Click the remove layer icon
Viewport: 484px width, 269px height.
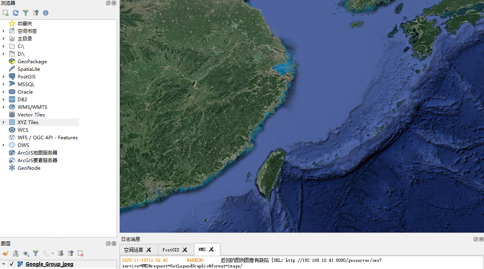81,253
